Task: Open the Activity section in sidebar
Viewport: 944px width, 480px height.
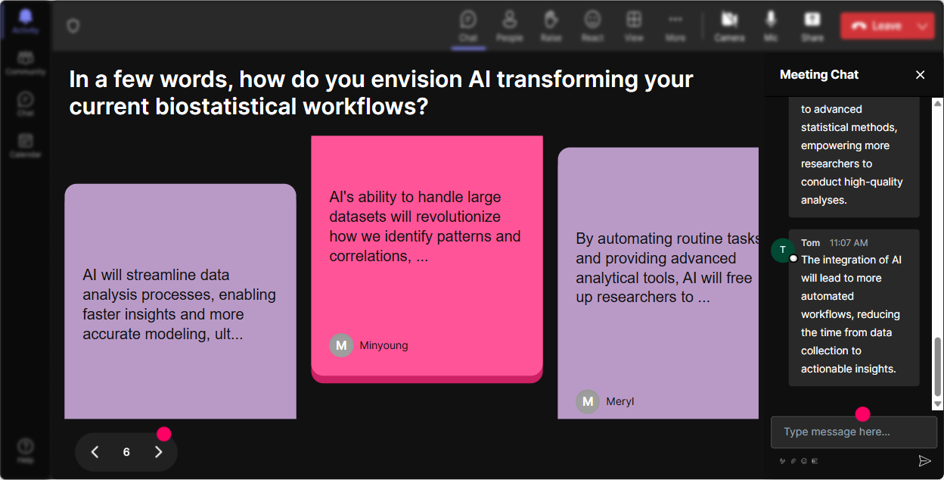Action: coord(25,21)
